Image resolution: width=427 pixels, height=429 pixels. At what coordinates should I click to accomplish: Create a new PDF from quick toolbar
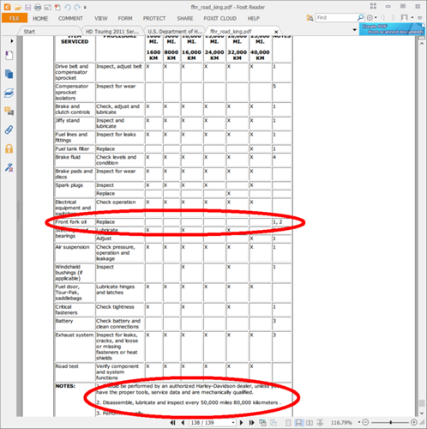click(x=57, y=7)
